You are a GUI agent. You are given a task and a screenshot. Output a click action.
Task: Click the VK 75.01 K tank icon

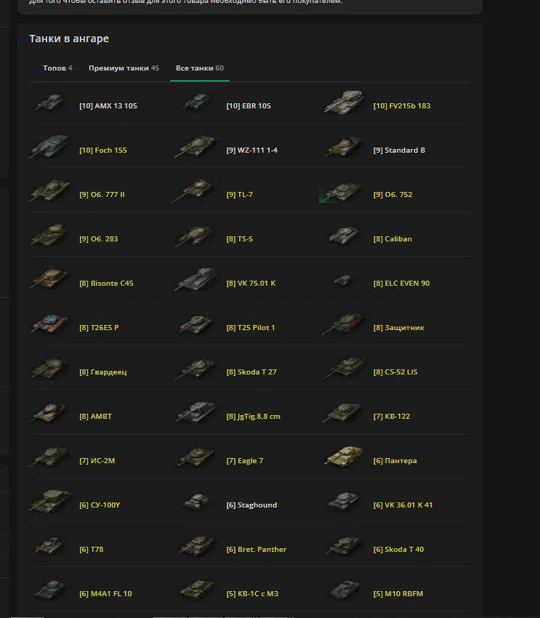coord(196,279)
